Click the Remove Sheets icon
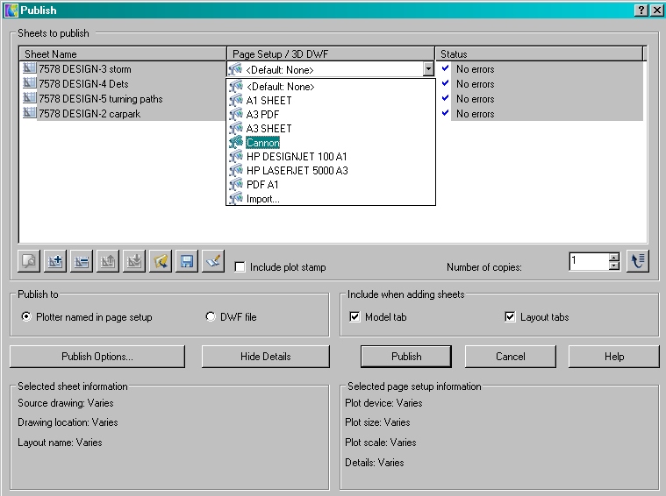Image resolution: width=666 pixels, height=496 pixels. coord(82,261)
